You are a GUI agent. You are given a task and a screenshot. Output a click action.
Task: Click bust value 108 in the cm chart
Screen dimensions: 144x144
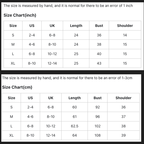coord(98,135)
